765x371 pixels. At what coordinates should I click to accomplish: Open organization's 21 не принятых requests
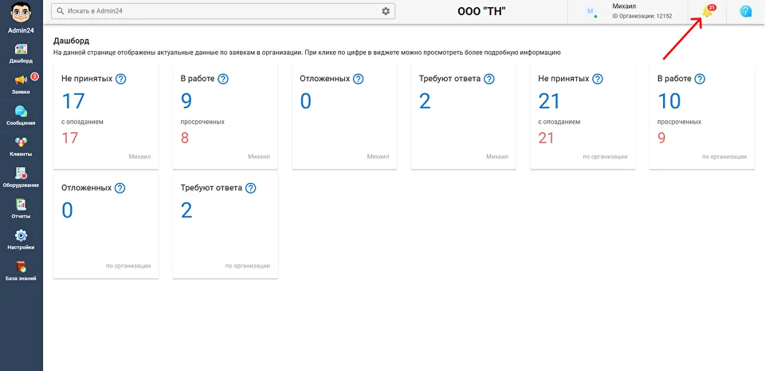click(549, 101)
